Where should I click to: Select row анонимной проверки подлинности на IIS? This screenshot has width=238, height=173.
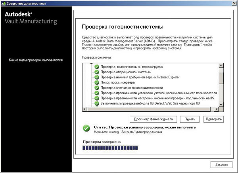(x=157, y=98)
